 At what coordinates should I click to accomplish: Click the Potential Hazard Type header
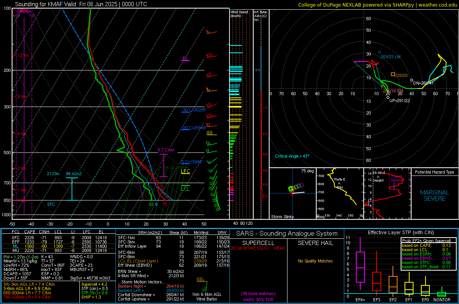(x=434, y=172)
